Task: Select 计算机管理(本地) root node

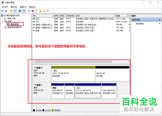Action: pyautogui.click(x=12, y=15)
